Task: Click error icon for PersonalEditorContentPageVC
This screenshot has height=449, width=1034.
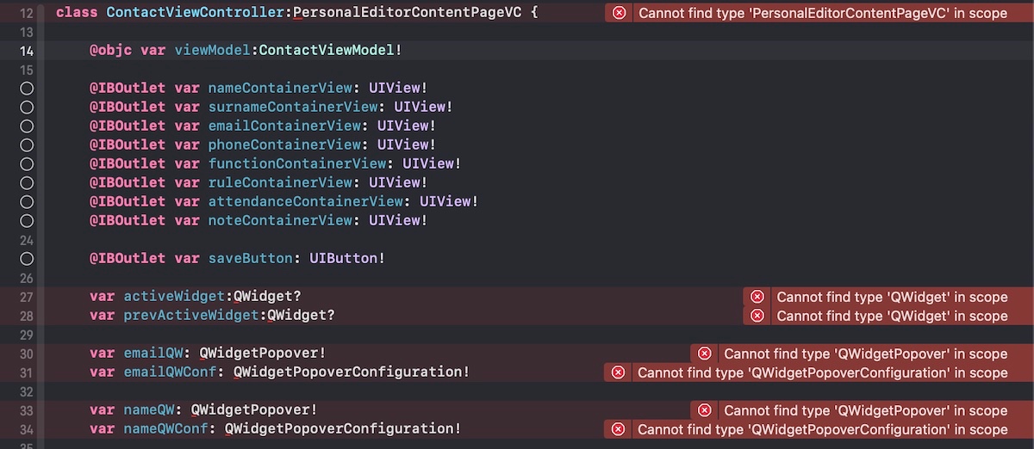Action: [619, 13]
